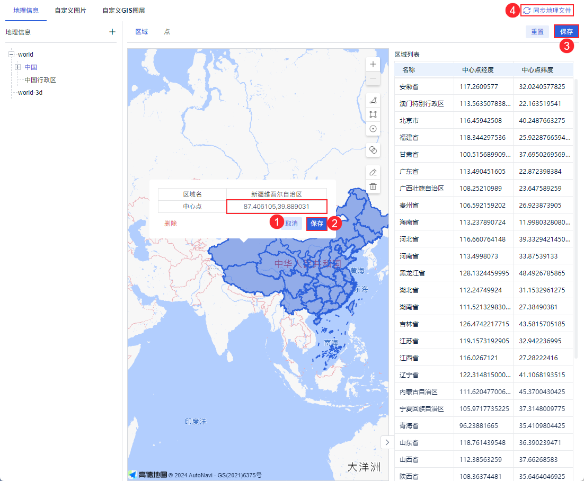Select 福建省 row in region list
This screenshot has width=584, height=481.
pos(484,137)
